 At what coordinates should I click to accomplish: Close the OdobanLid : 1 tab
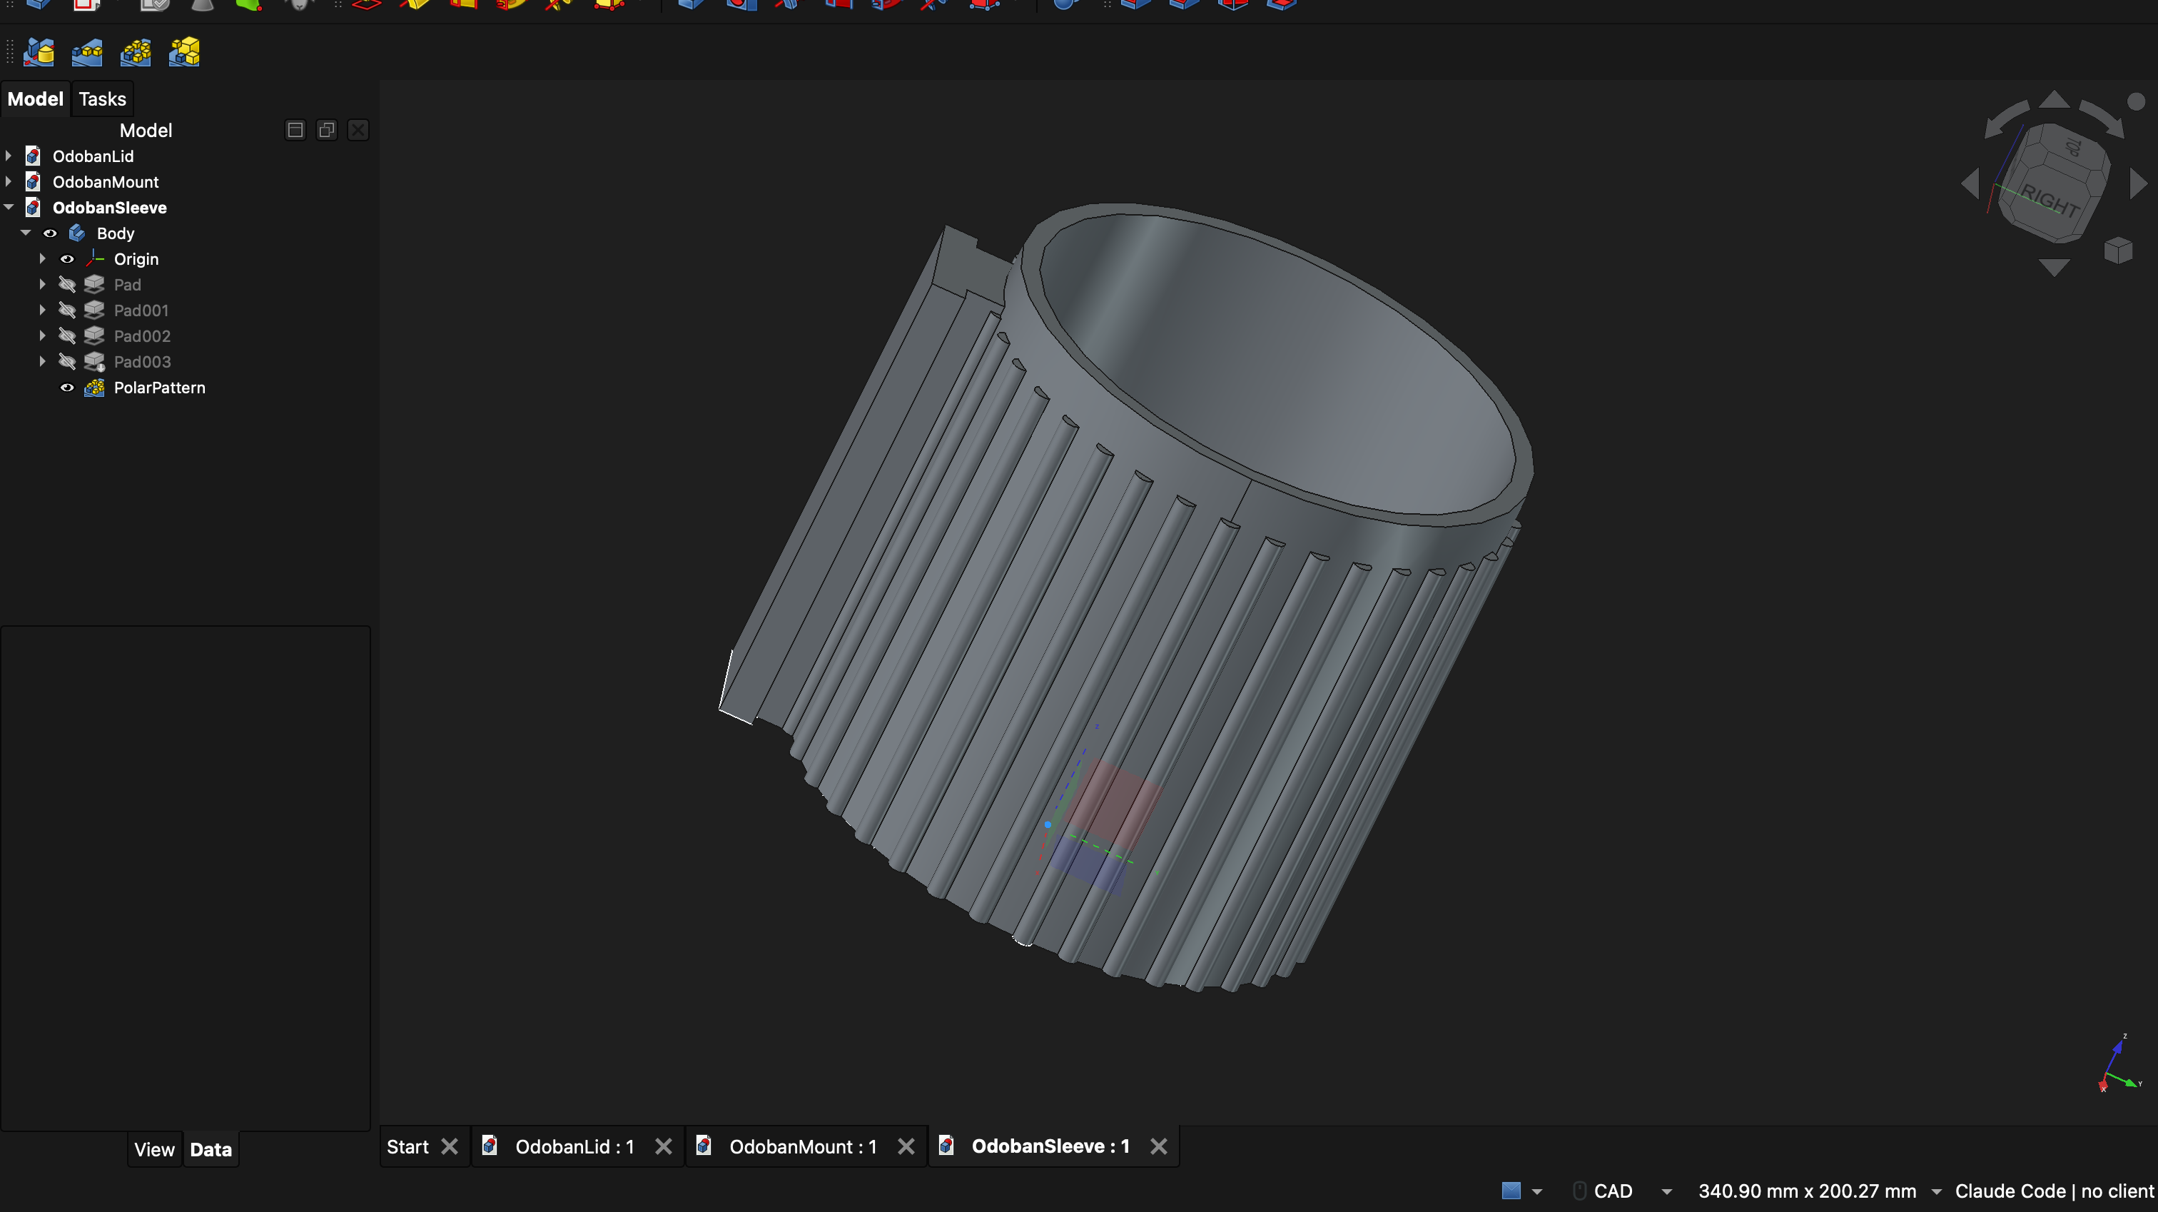[664, 1146]
